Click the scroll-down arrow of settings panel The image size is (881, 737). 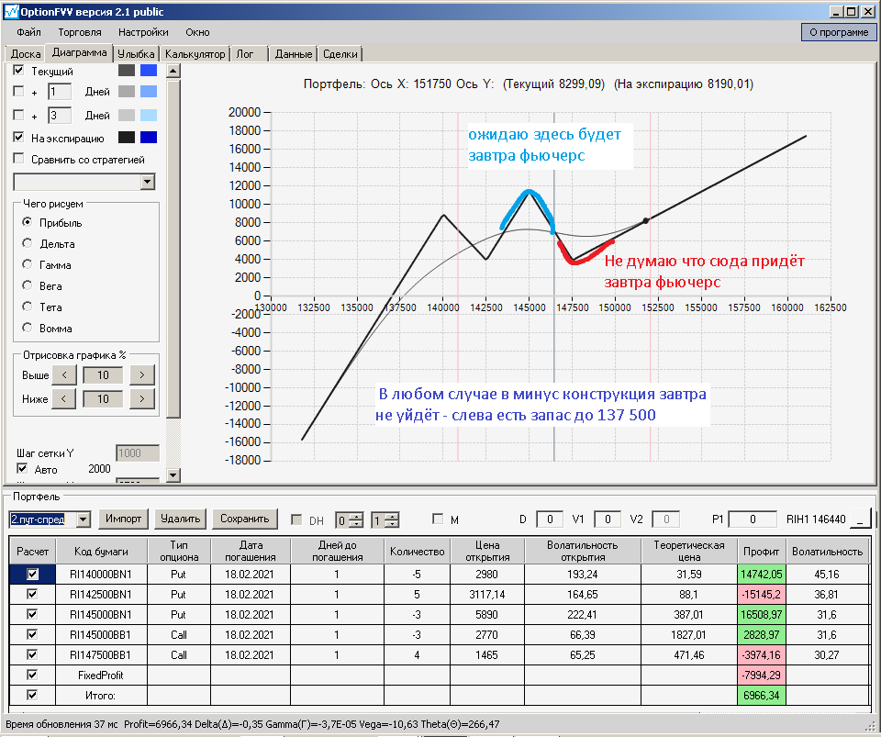pyautogui.click(x=173, y=475)
